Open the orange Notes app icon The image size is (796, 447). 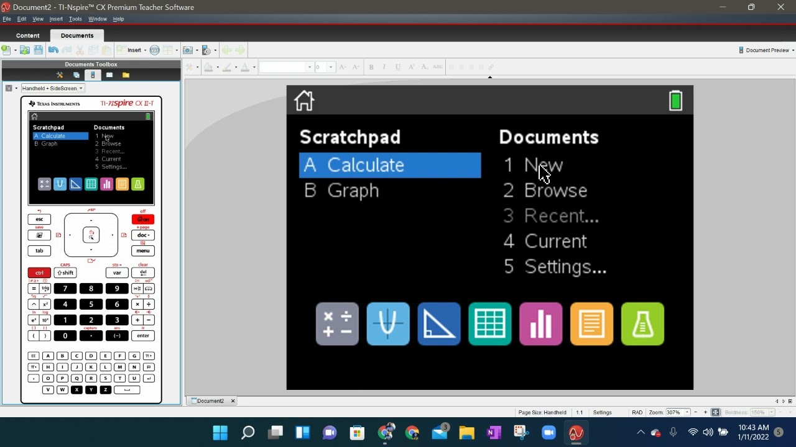(x=591, y=323)
